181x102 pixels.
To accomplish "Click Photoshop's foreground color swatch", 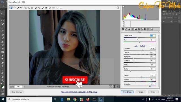I will [2, 86].
